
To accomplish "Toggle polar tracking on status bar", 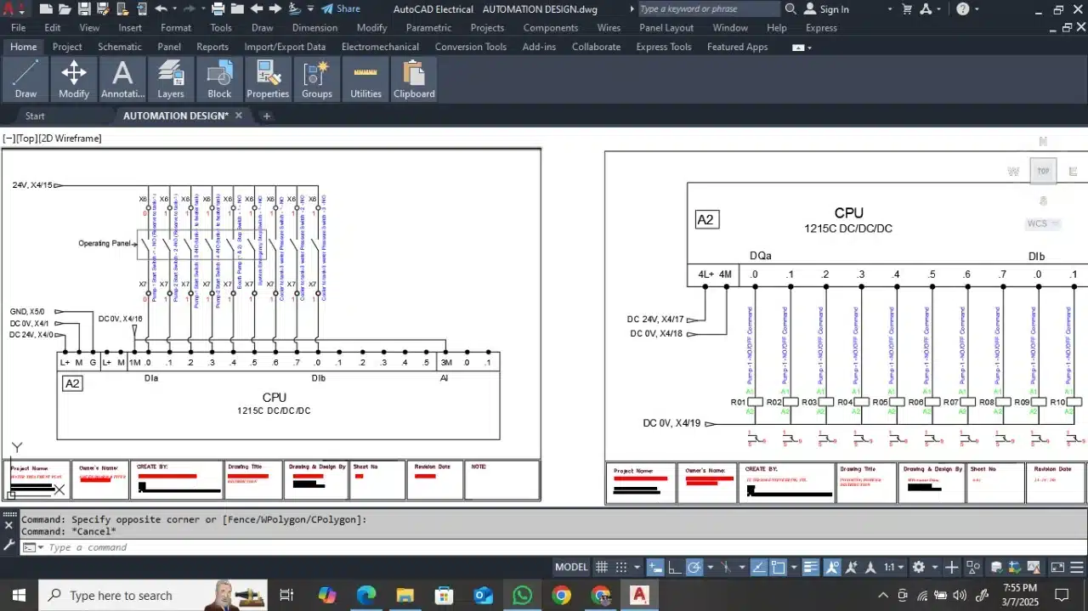I will click(x=694, y=567).
